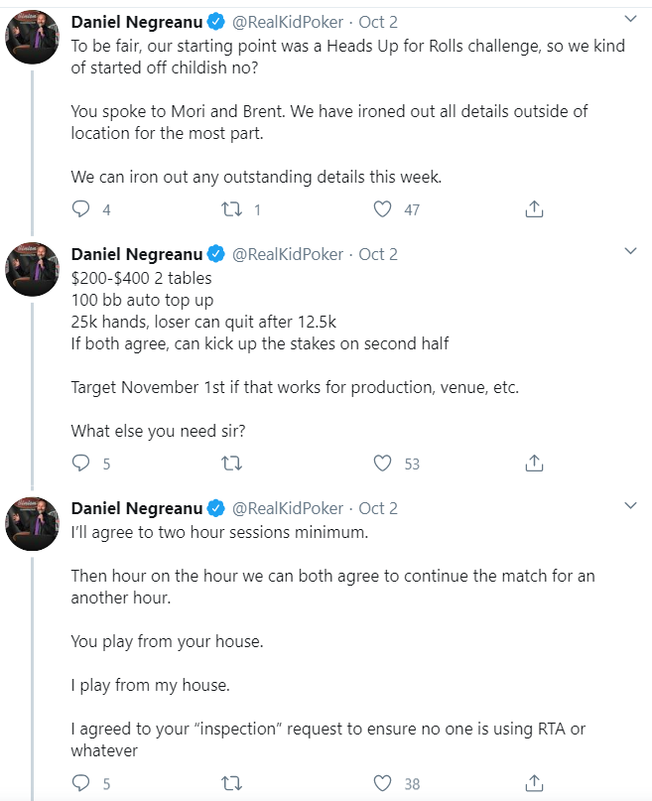Open the Oct 2 timestamp of the third tweet
Viewport: 652px width, 801px height.
click(x=378, y=508)
